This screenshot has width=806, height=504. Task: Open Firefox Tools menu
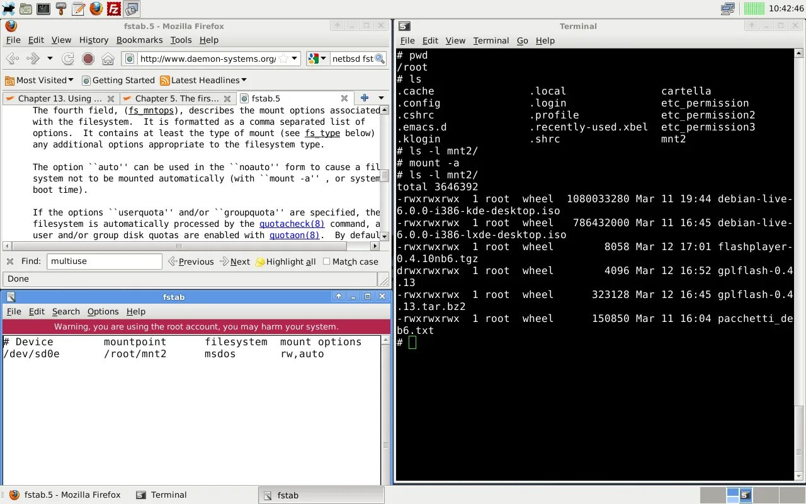(x=181, y=40)
